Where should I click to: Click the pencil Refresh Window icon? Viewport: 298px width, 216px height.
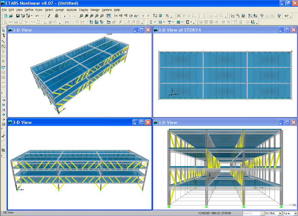49,16
